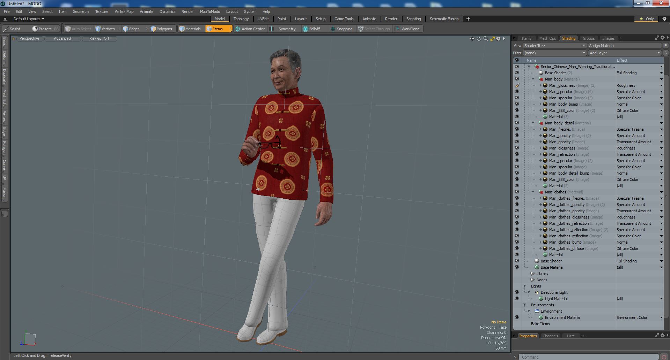Maximize the viewport with expand icon

[492, 39]
